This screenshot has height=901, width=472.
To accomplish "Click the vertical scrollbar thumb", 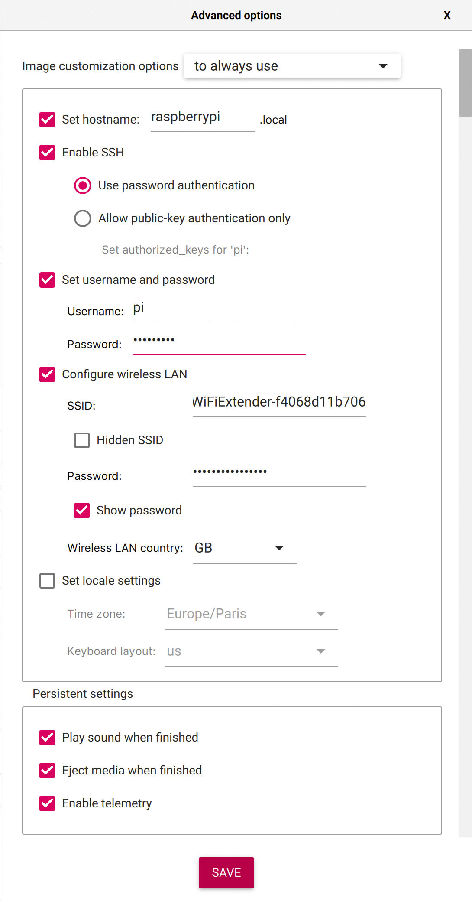I will click(465, 83).
